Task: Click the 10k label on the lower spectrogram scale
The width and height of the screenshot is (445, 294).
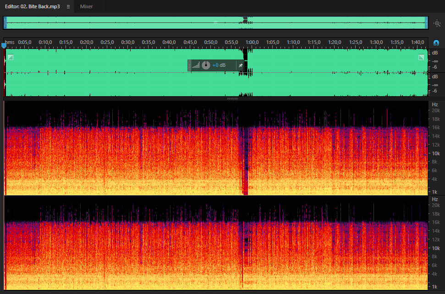Action: (436, 248)
